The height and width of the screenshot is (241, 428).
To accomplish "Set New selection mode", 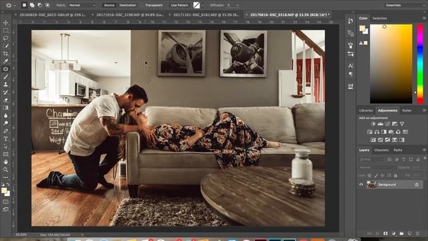I will (24, 5).
